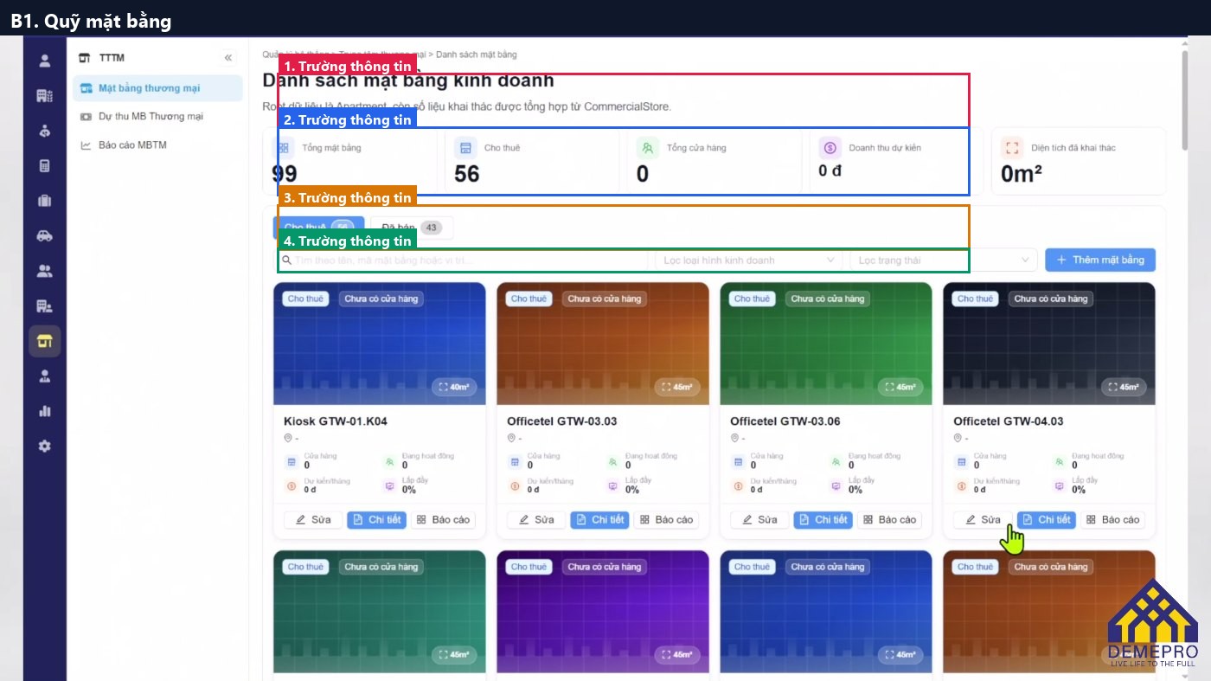Viewport: 1211px width, 681px height.
Task: Click the dark banner image of Officetel GTW-04.03
Action: [x=1048, y=344]
